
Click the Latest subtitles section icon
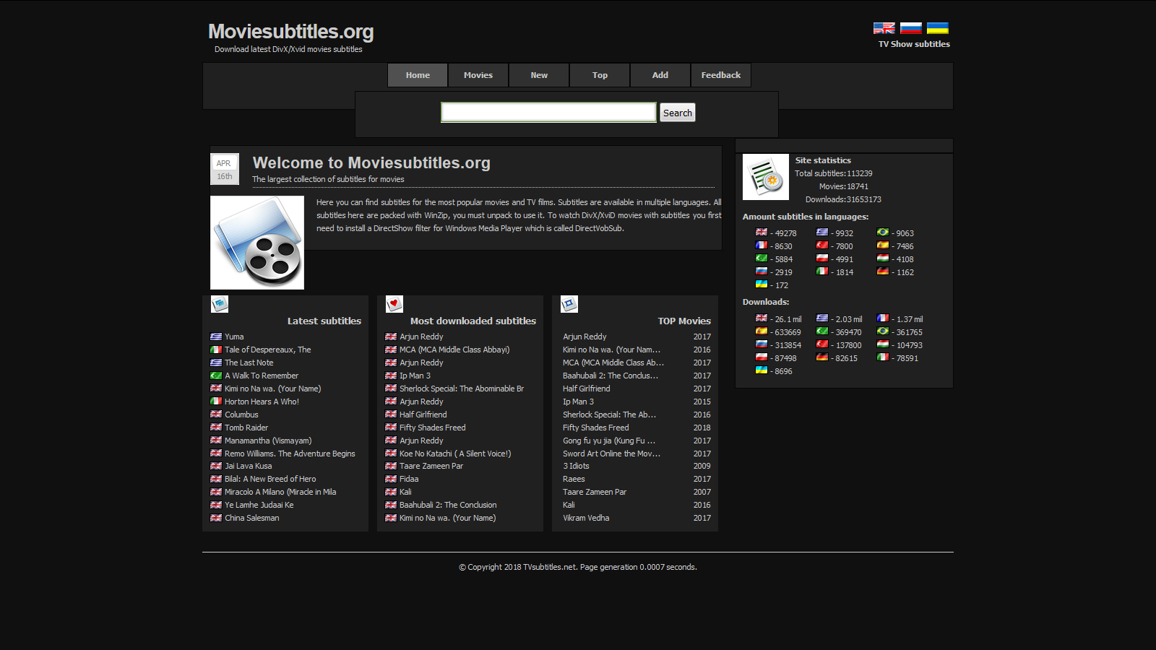coord(220,304)
